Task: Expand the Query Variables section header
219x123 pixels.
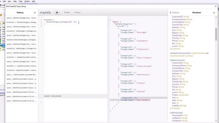Action: point(53,96)
